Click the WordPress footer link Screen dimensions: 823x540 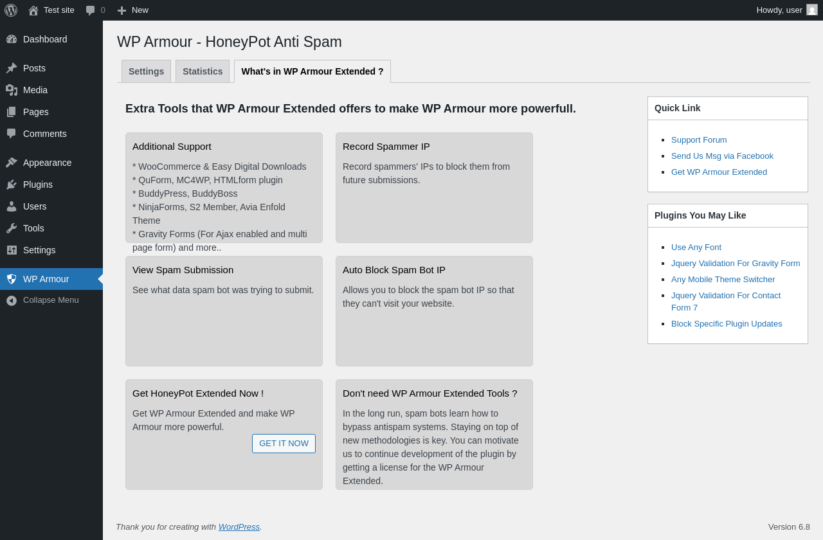coord(239,527)
